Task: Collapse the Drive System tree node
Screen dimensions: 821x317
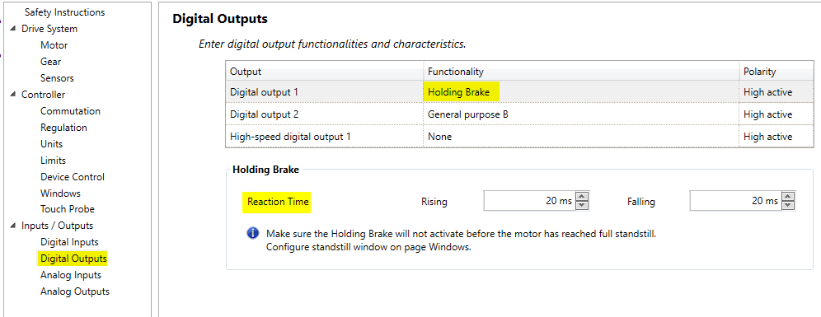Action: [x=12, y=29]
